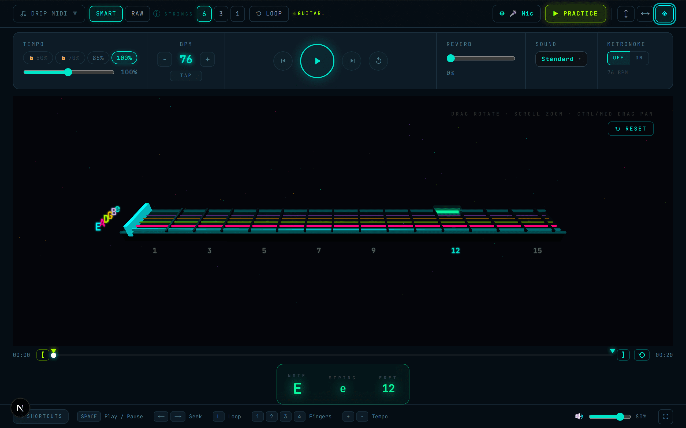Seek backward with left arrow key
The image size is (686, 428).
(161, 416)
